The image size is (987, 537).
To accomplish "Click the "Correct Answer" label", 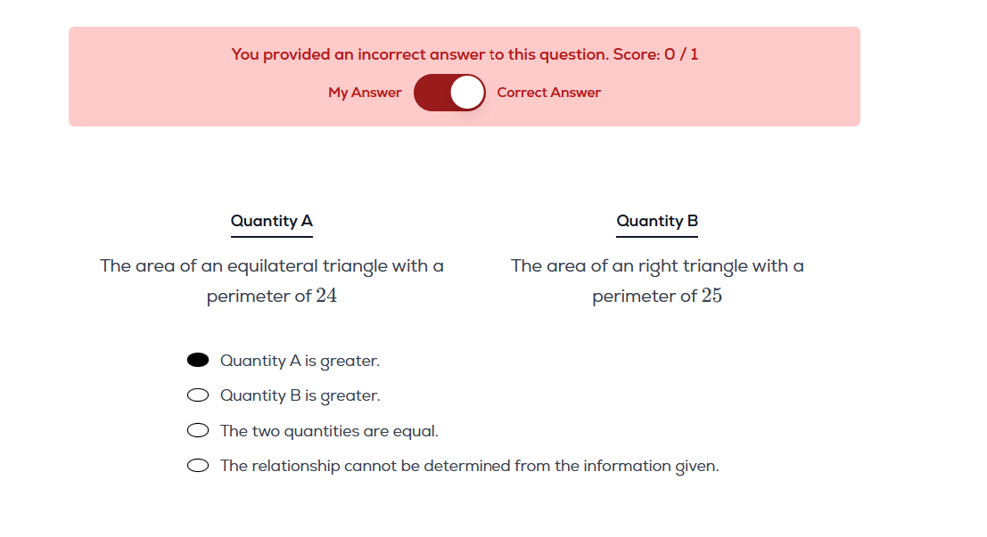I will 548,93.
